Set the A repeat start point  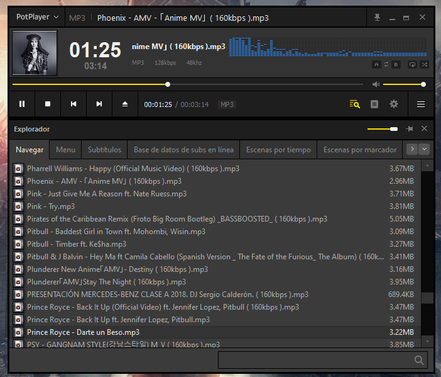coord(376,64)
